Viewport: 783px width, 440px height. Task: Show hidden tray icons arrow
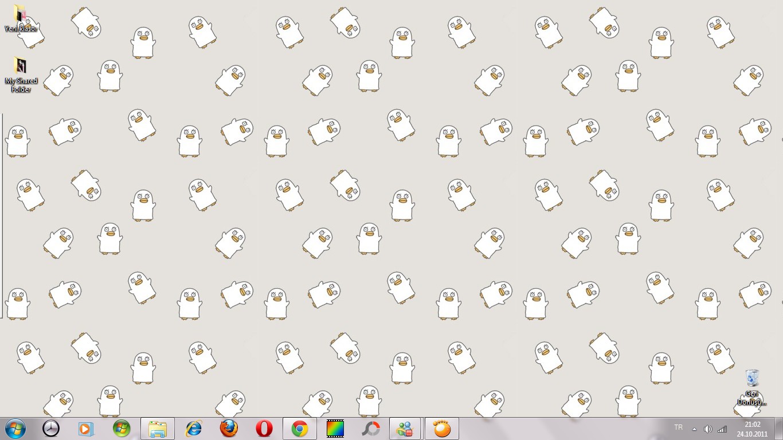pyautogui.click(x=694, y=429)
